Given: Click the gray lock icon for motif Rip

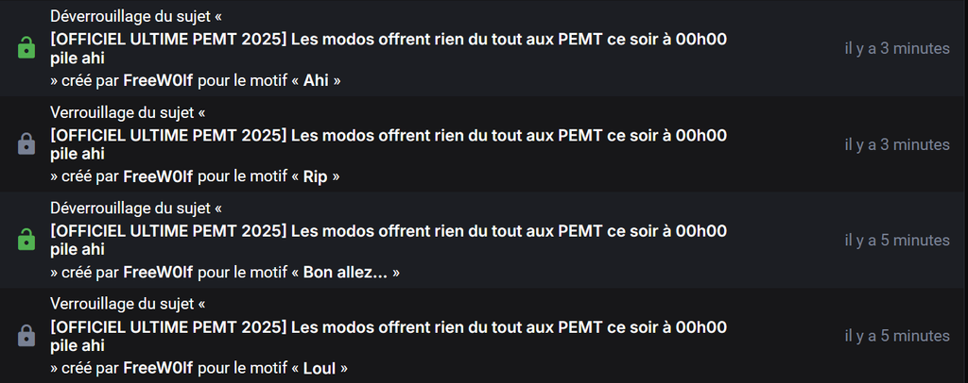Looking at the screenshot, I should click(26, 144).
